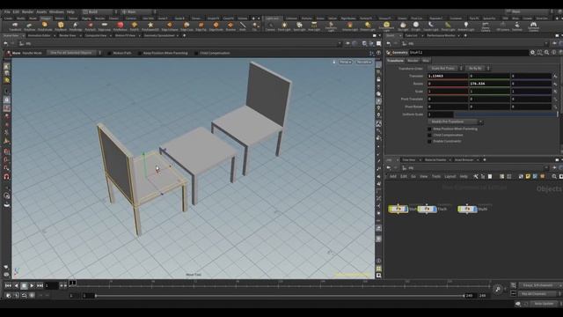Click the red sphere polygon shelf tool

(120, 26)
